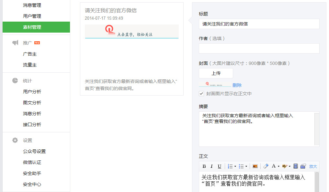
Task: Toggle italic formatting in the editor
Action: [212, 166]
